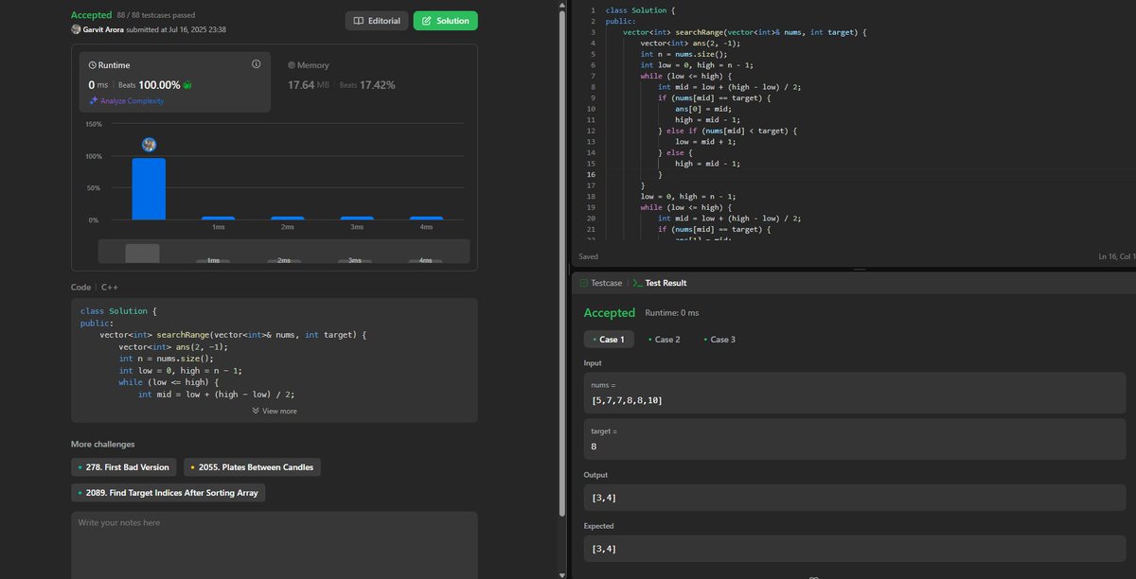
Task: Select the Test Result tab
Action: pyautogui.click(x=660, y=283)
